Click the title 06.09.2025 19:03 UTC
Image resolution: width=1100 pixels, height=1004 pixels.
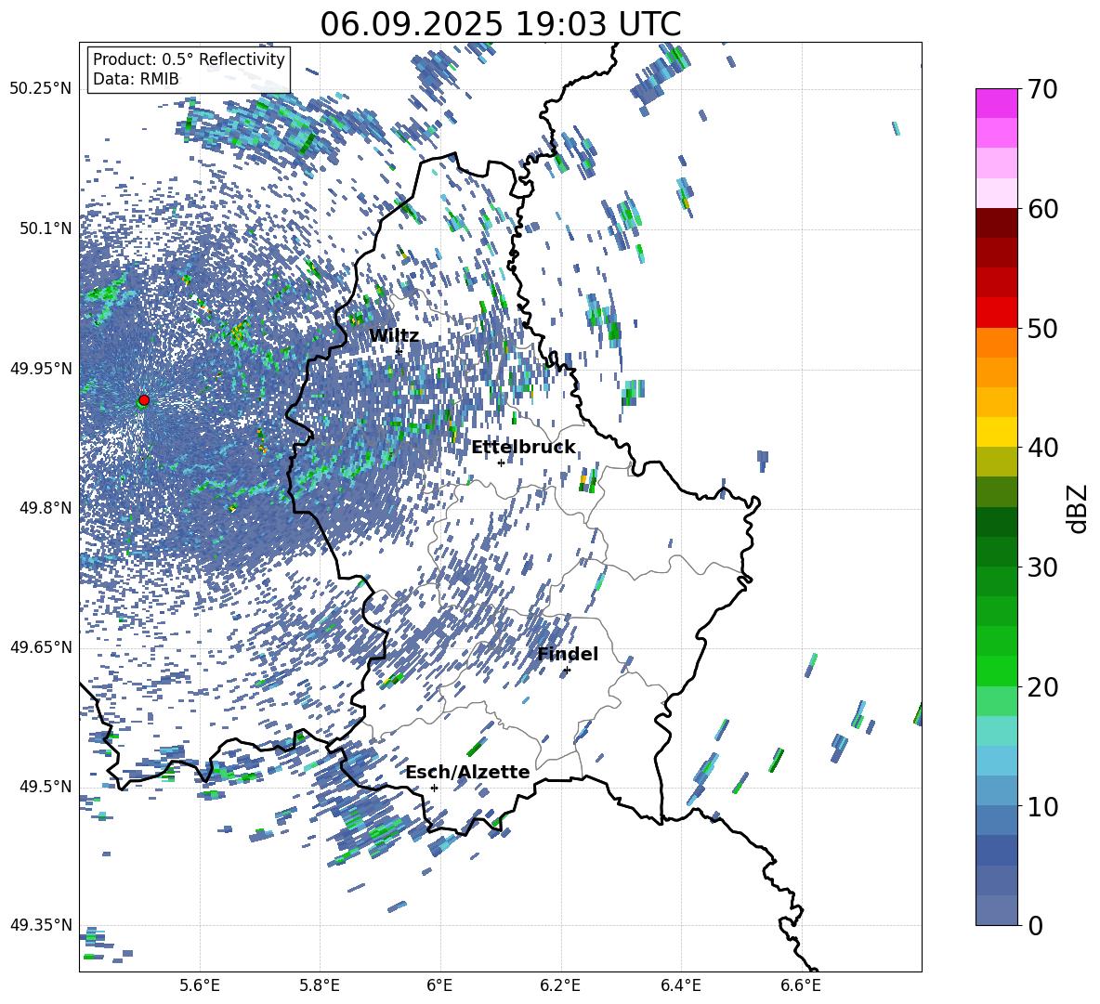click(500, 24)
